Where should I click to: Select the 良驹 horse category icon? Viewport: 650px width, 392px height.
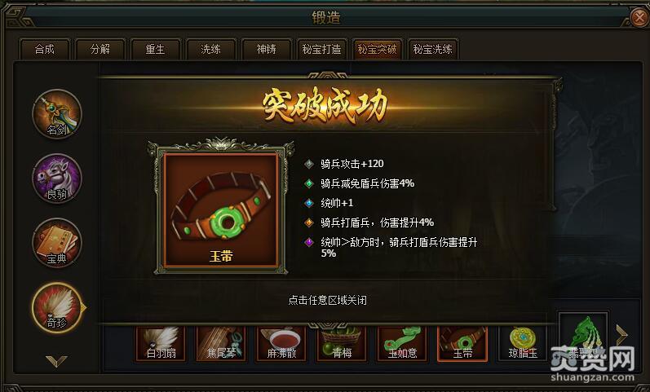coord(57,178)
